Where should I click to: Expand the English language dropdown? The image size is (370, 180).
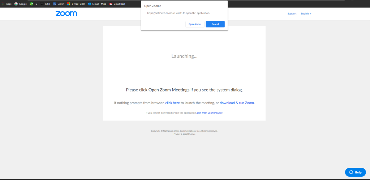click(x=306, y=14)
